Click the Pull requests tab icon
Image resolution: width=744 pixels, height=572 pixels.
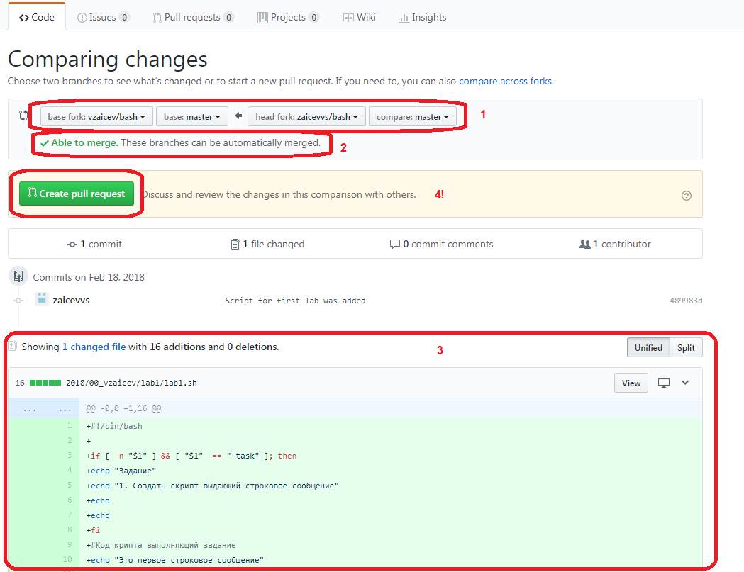tap(157, 18)
